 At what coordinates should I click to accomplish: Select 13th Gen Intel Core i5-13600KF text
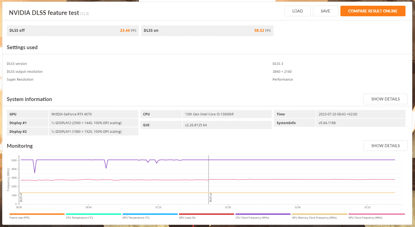(x=209, y=114)
